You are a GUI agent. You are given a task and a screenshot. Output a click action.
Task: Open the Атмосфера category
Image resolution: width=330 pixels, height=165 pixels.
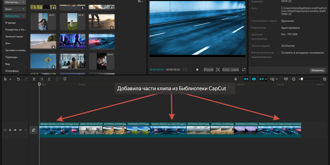[12, 71]
